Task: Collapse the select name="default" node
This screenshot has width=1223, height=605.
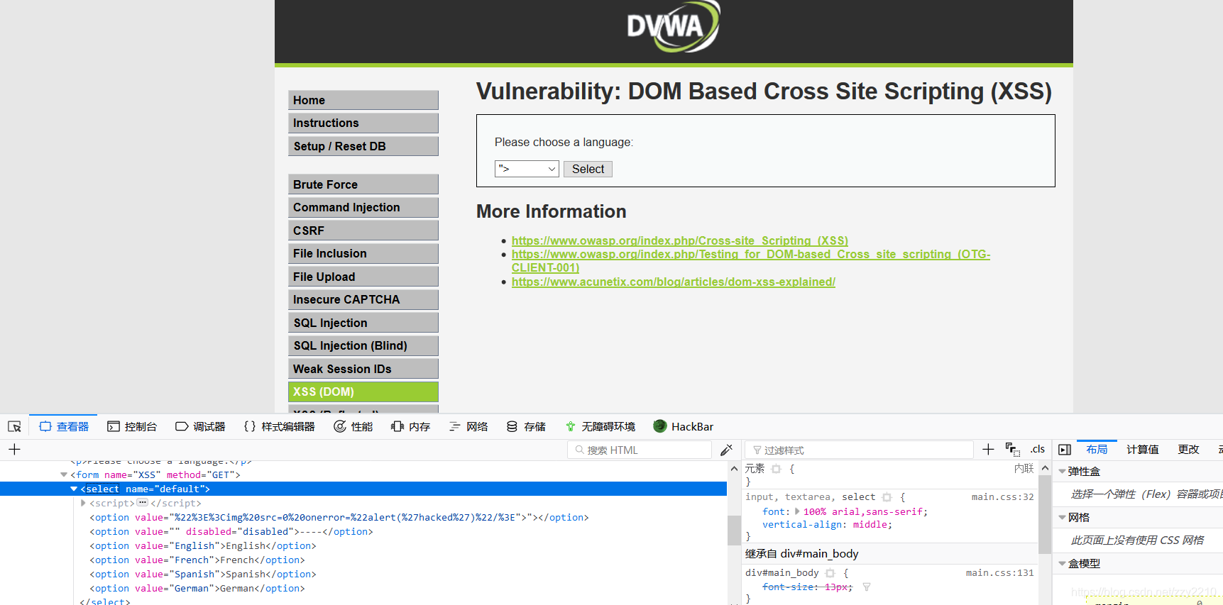Action: click(74, 489)
